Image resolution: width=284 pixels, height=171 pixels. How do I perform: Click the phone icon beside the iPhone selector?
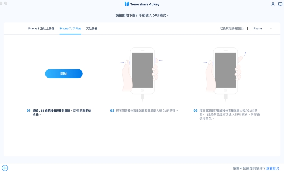248,28
